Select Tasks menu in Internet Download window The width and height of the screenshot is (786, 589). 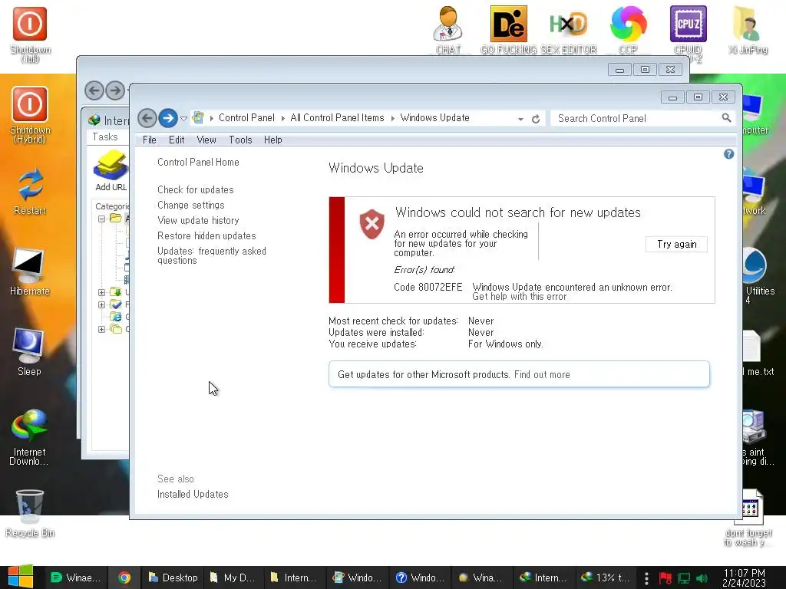pyautogui.click(x=104, y=137)
